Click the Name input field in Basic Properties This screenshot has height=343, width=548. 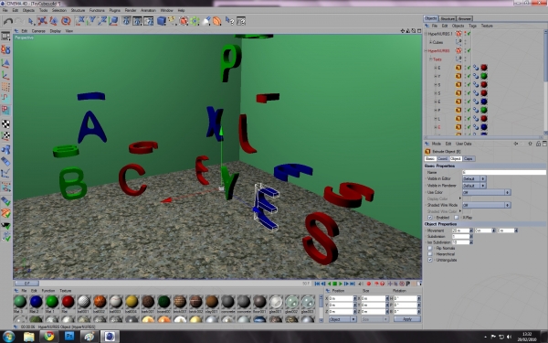[x=503, y=172]
